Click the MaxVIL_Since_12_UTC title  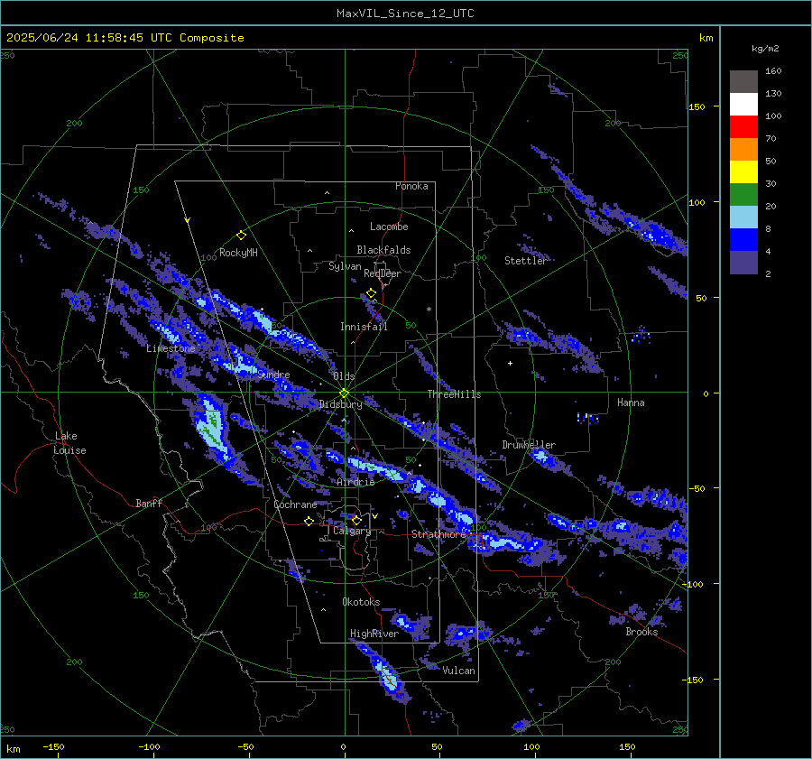[405, 14]
